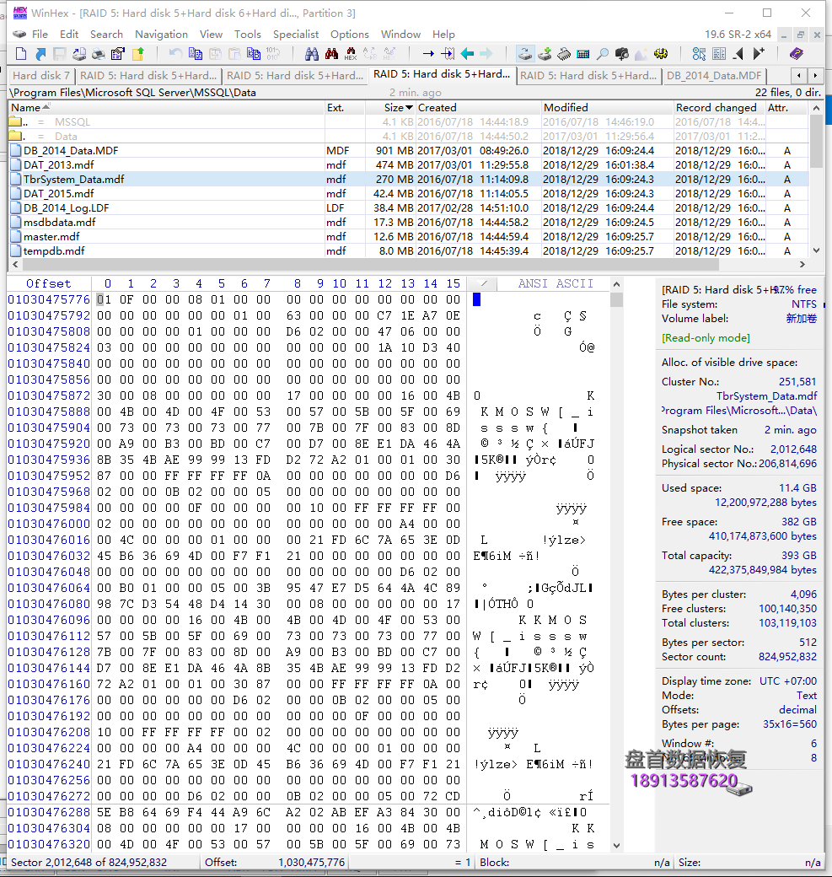Click the Back teal arrow icon
Screen dimensions: 832x877
click(x=467, y=54)
